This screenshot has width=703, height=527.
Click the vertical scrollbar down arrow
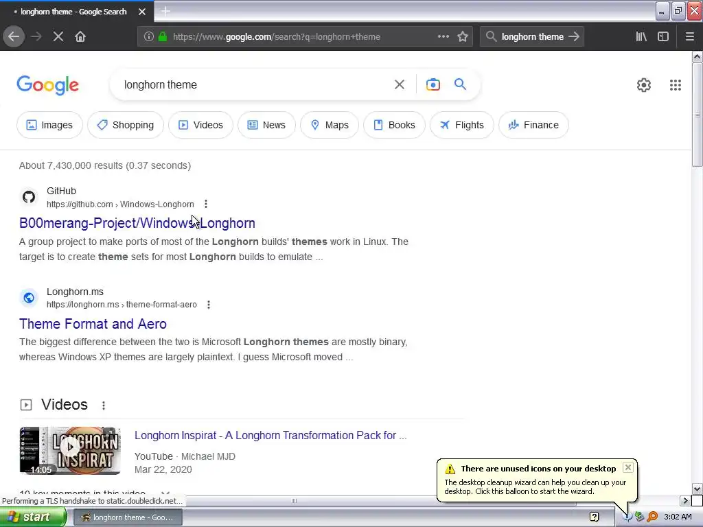point(698,489)
